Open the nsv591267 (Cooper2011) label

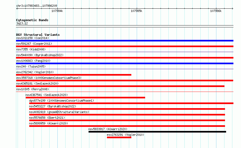coord(34,44)
